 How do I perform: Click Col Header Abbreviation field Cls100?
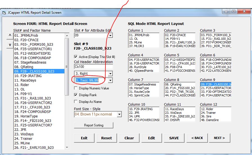[x=94, y=67]
